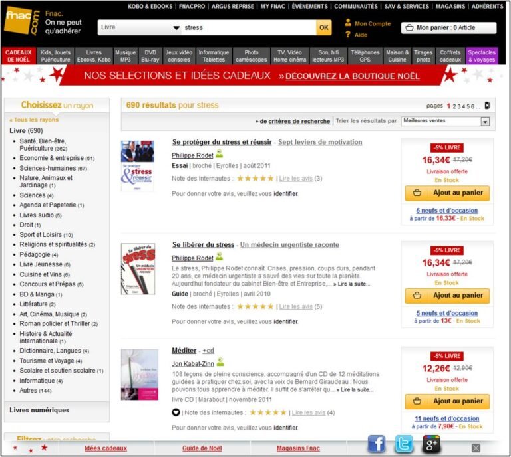Click Magasins Fnac footer link
Image resolution: width=511 pixels, height=457 pixels.
[298, 448]
